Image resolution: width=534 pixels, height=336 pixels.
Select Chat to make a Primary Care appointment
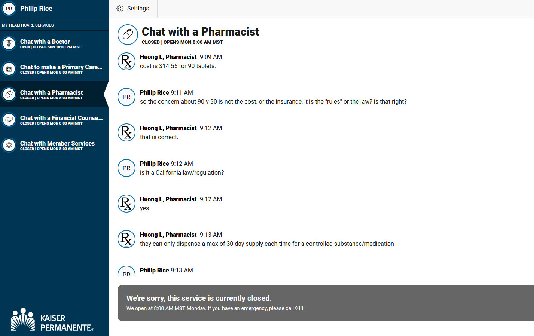pos(54,69)
